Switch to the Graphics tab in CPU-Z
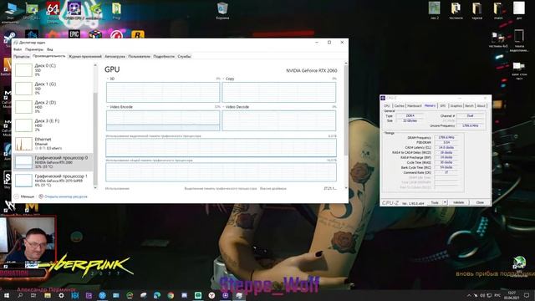The height and width of the screenshot is (301, 535). (456, 106)
